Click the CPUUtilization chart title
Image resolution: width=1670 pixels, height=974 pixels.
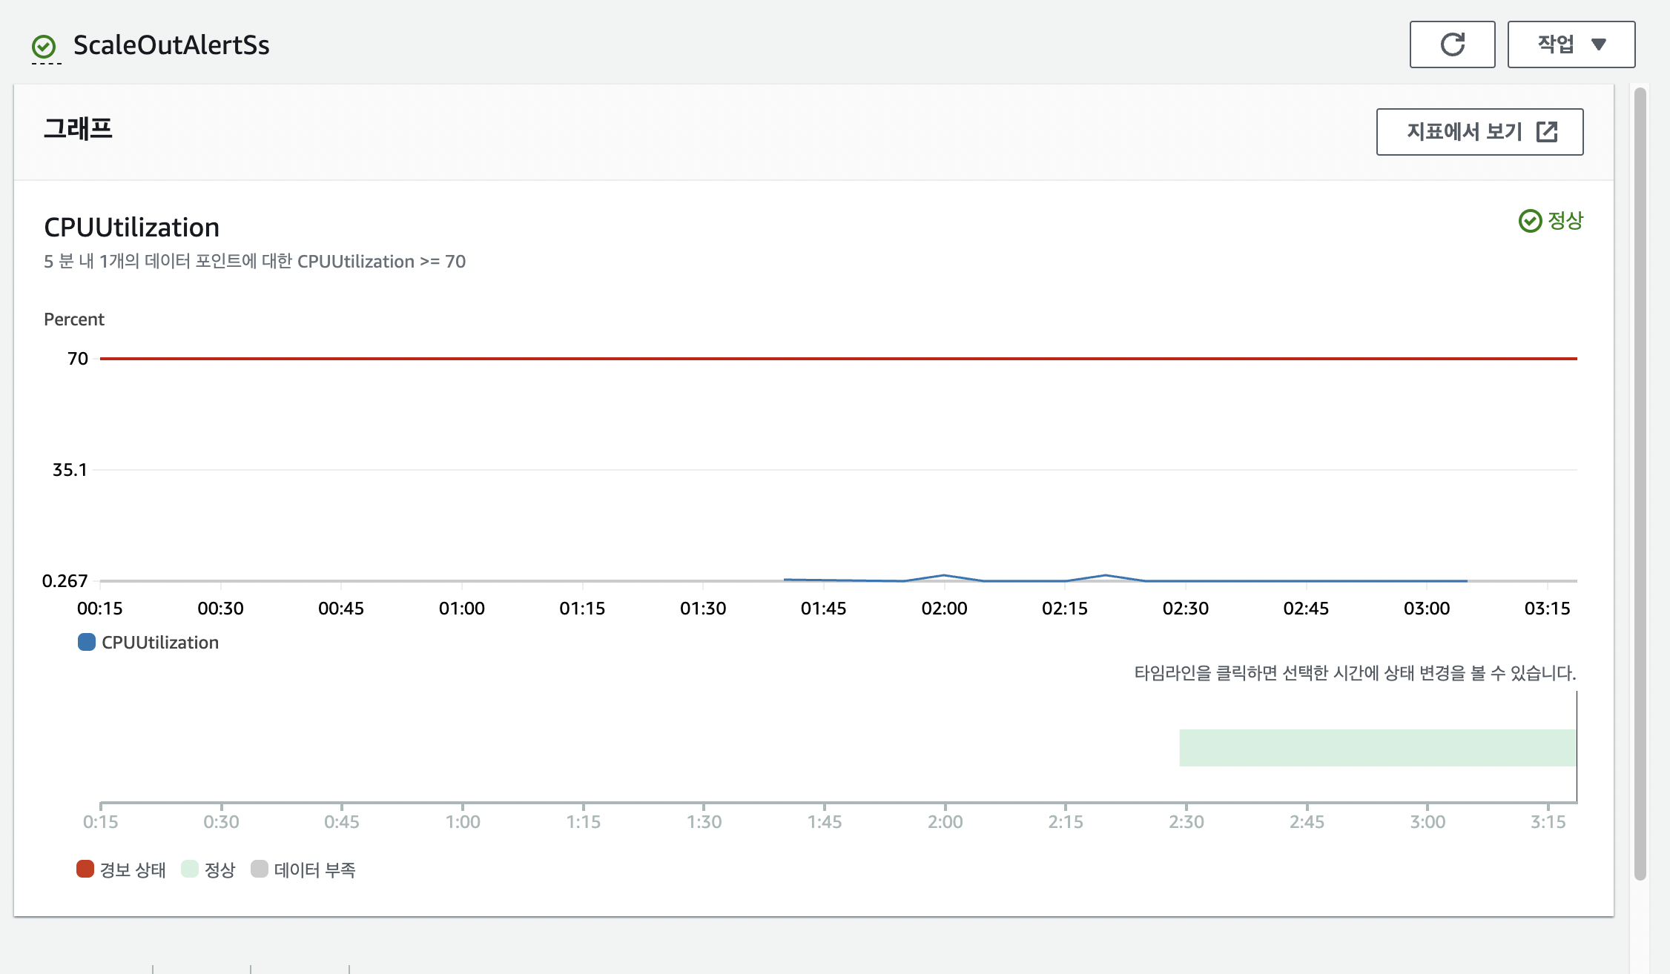131,227
